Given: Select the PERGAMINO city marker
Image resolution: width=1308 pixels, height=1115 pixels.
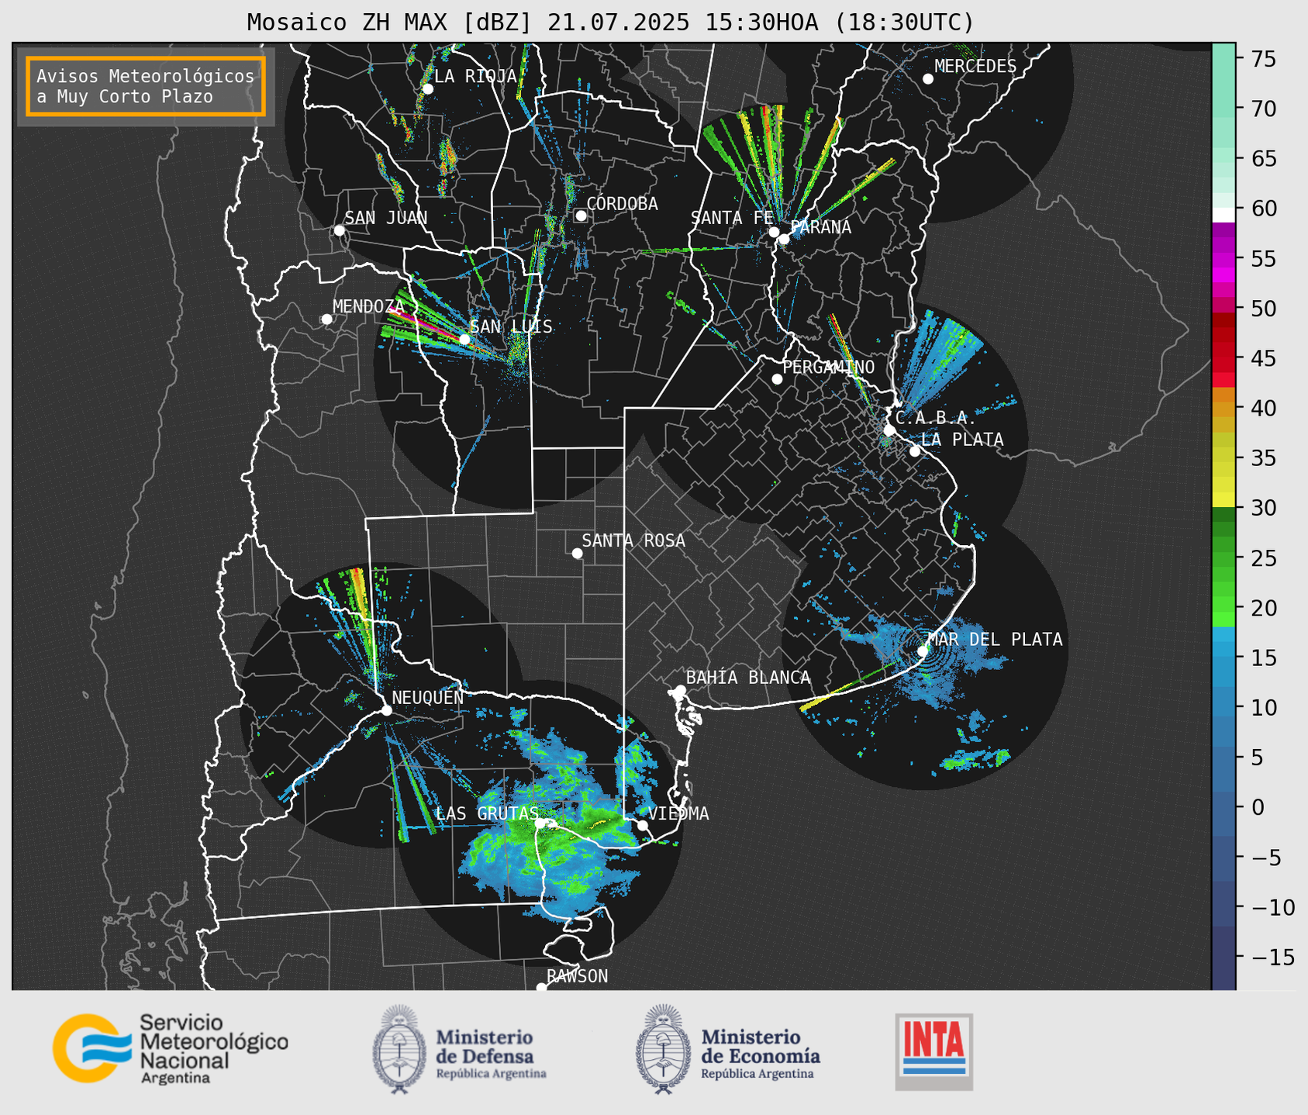Looking at the screenshot, I should click(777, 379).
